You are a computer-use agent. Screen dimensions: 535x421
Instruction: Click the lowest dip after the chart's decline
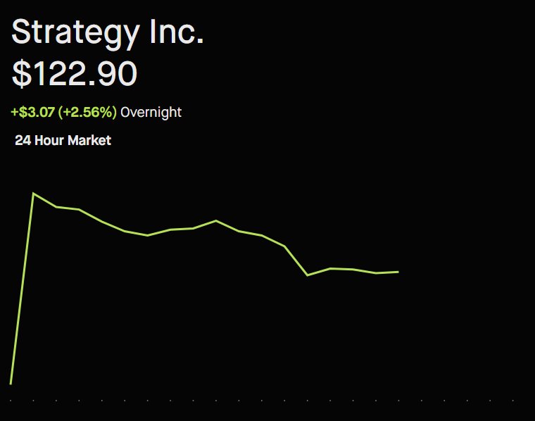click(x=308, y=275)
